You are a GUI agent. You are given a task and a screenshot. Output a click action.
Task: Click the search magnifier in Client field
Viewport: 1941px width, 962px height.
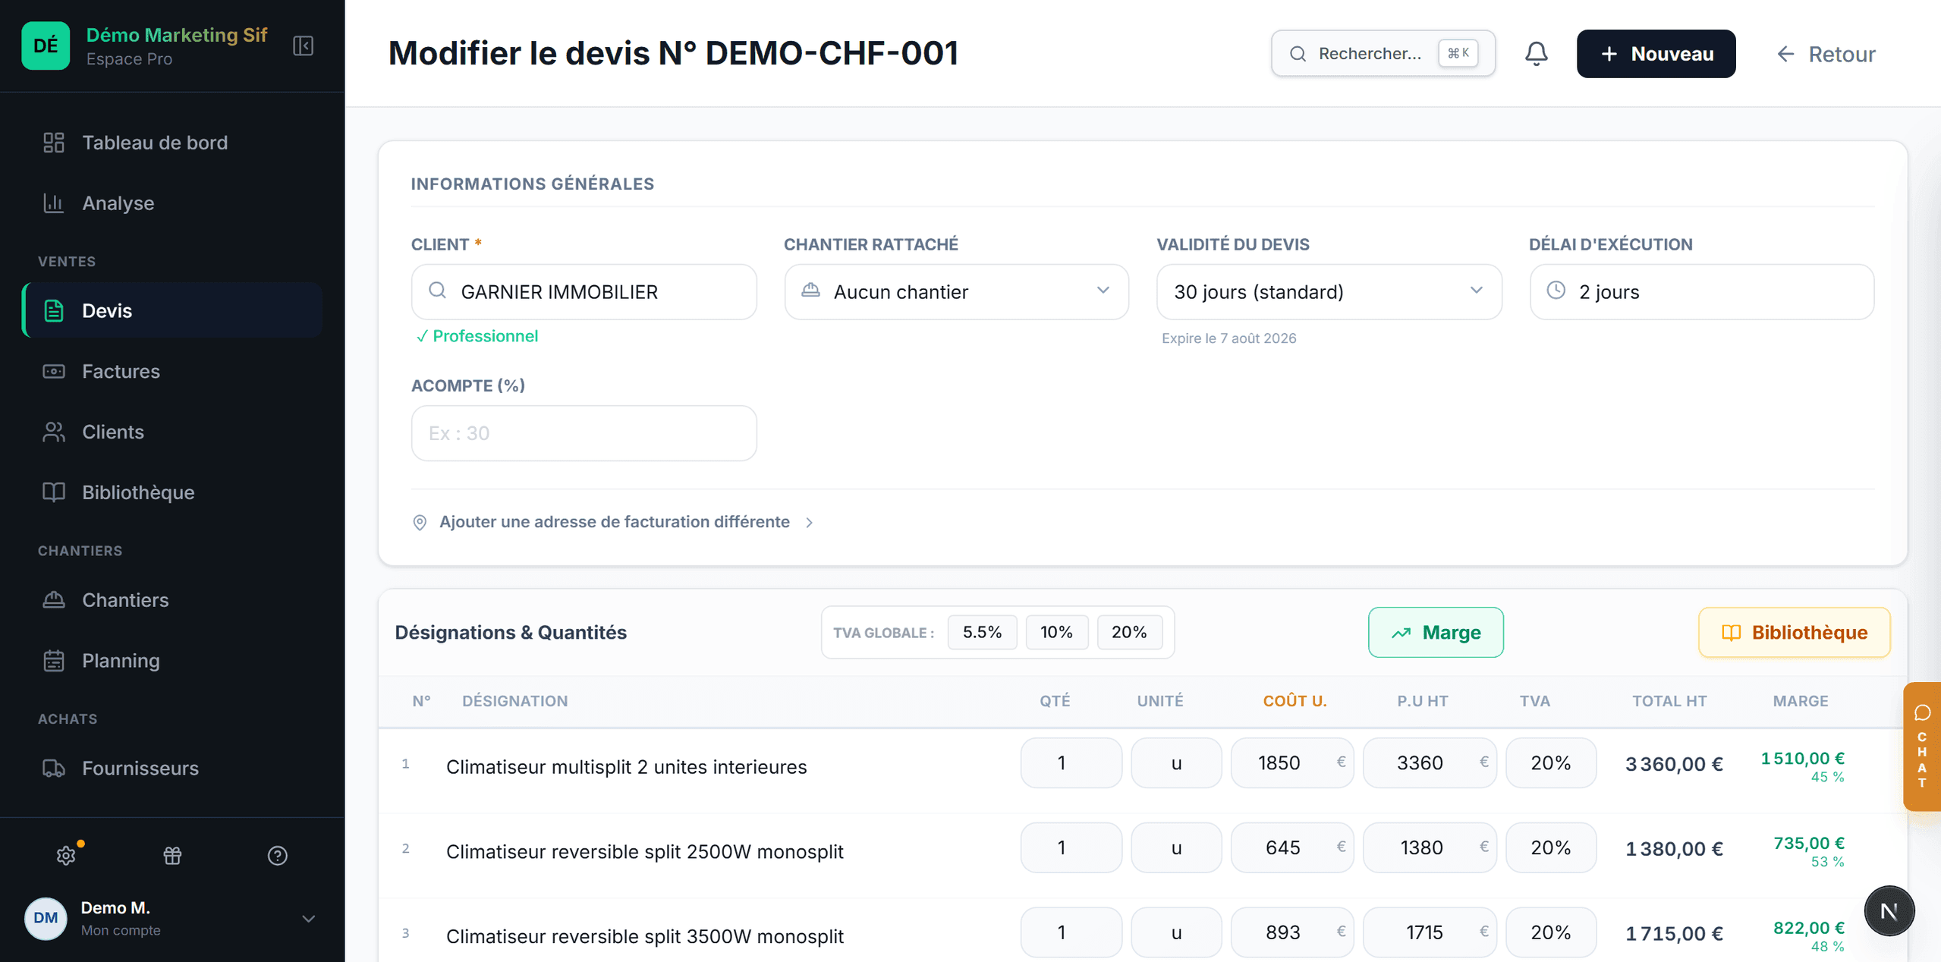click(438, 291)
